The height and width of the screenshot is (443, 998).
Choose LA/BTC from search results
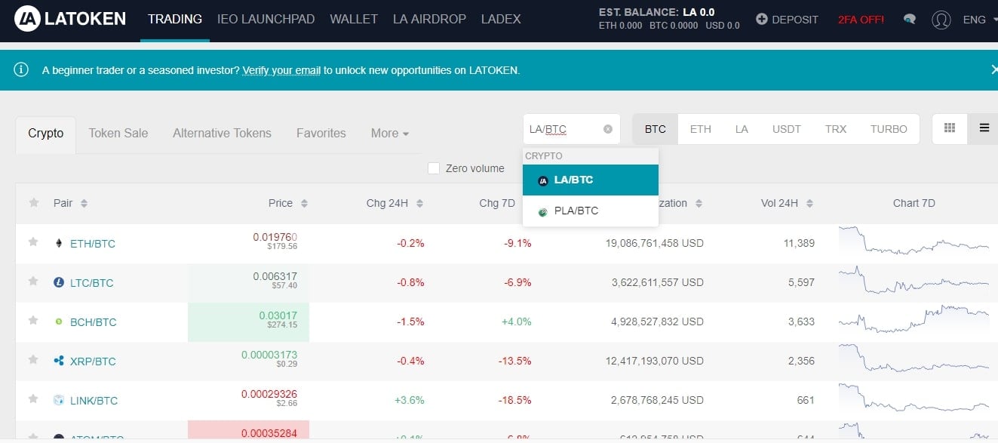pyautogui.click(x=591, y=180)
